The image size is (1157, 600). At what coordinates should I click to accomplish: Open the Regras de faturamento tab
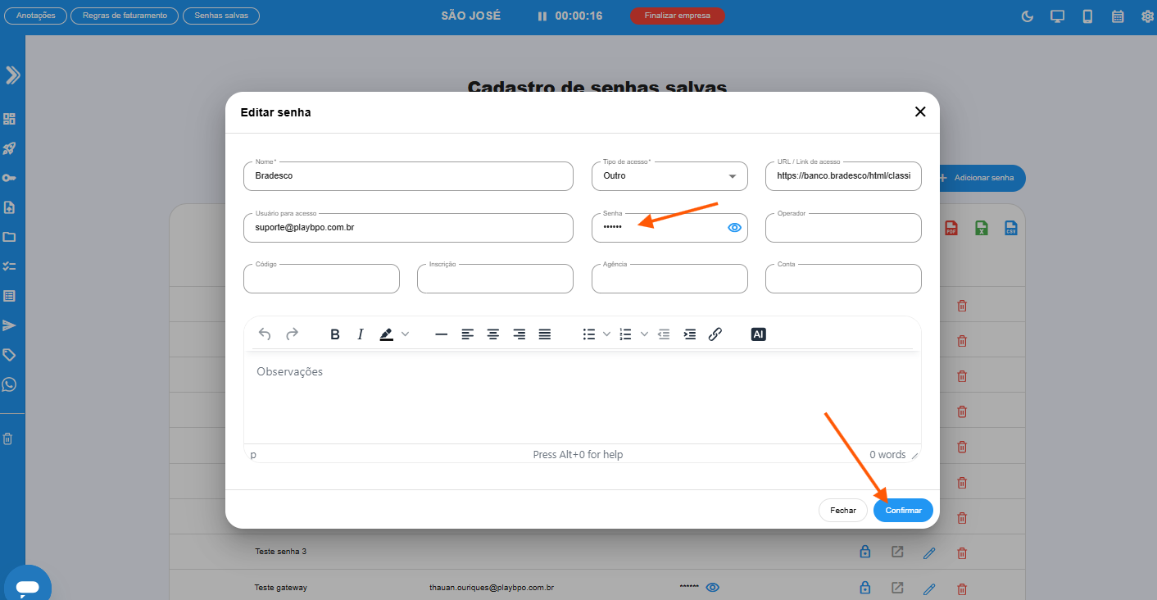point(125,16)
